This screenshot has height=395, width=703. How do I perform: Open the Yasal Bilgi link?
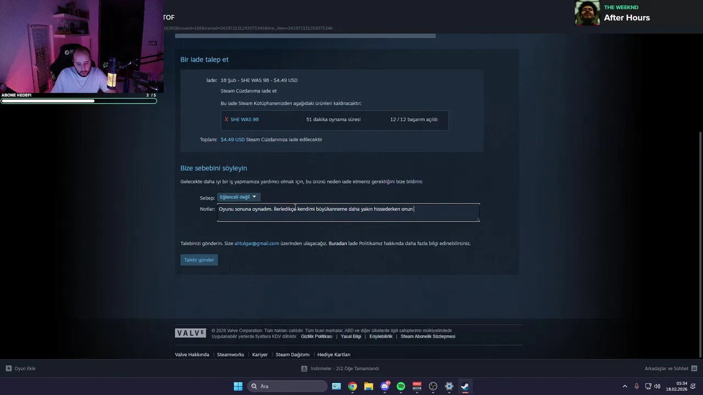pyautogui.click(x=351, y=336)
